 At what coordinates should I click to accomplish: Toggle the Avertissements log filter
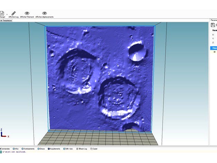click(x=28, y=149)
